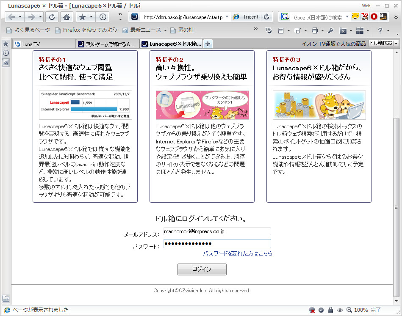Open the print icon on the command toolbar
The image size is (402, 316).
tap(315, 30)
